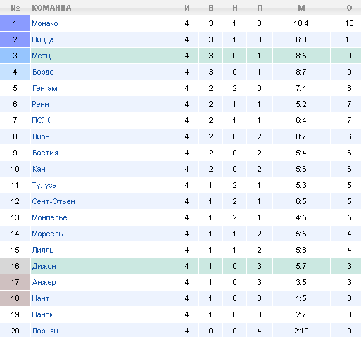Click the М goals column header
This screenshot has height=337, width=361.
(x=301, y=8)
